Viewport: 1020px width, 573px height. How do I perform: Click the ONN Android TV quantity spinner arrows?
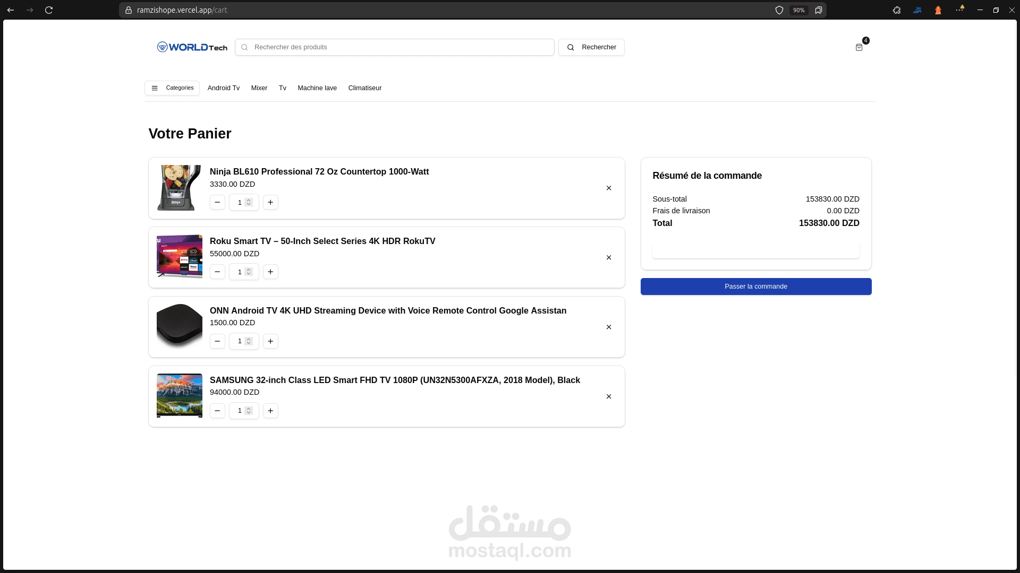tap(249, 341)
